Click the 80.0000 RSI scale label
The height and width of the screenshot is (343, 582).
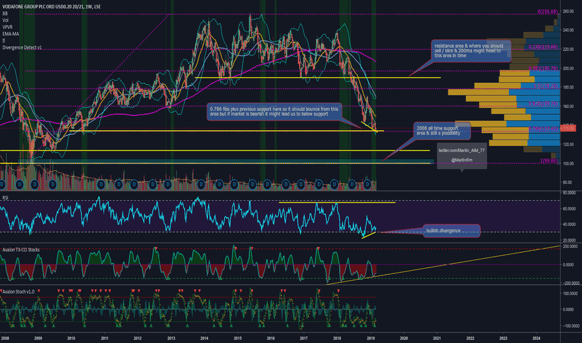tap(570, 193)
